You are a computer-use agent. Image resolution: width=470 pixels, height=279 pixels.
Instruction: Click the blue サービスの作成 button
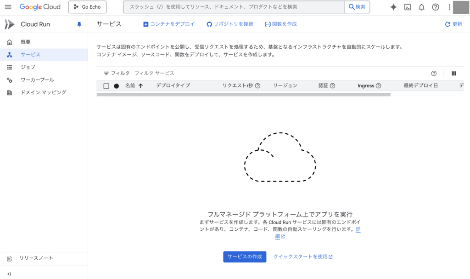pyautogui.click(x=245, y=256)
